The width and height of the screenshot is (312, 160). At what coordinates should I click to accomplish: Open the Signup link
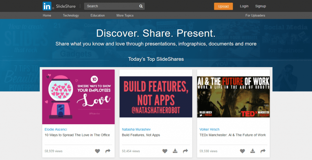point(261,6)
